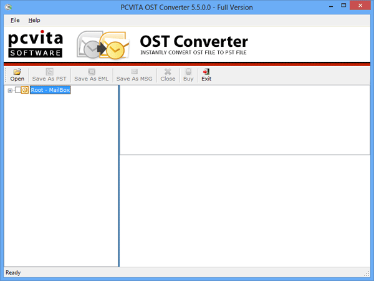This screenshot has width=374, height=281.
Task: Click inside the empty lower preview pane
Action: [246, 211]
